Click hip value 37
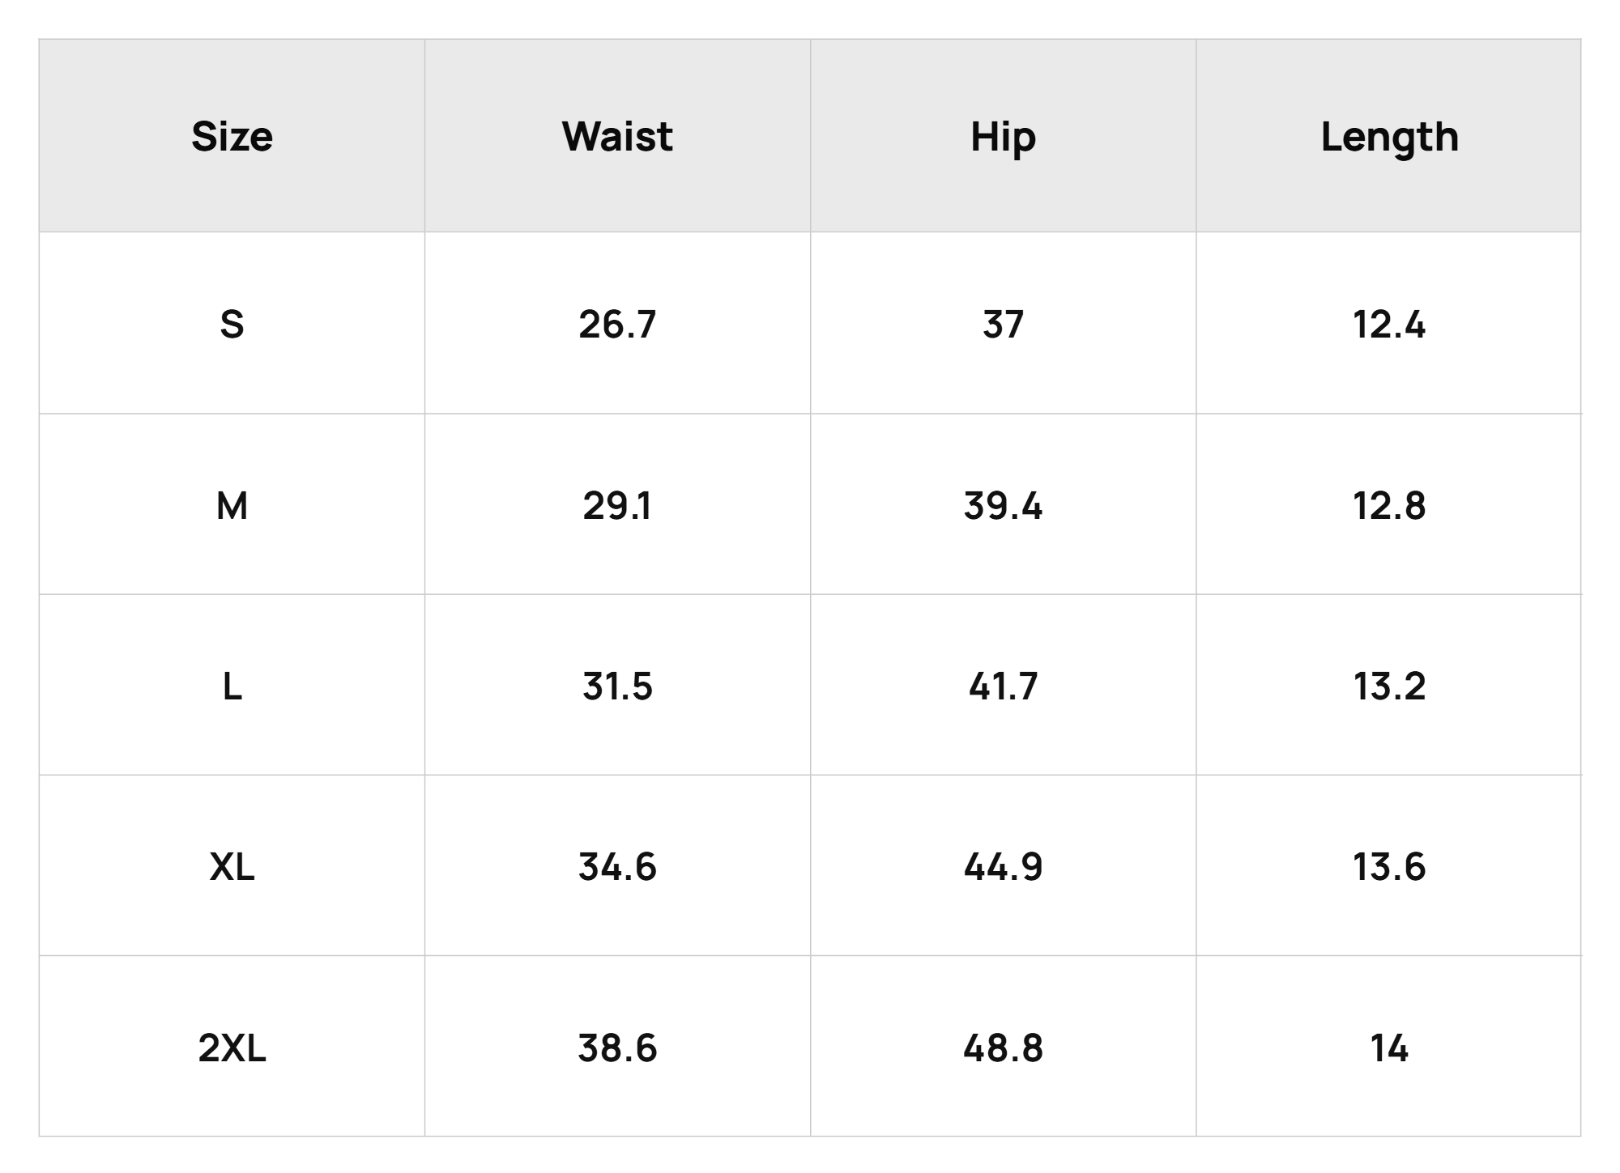The image size is (1620, 1173). 1003,324
